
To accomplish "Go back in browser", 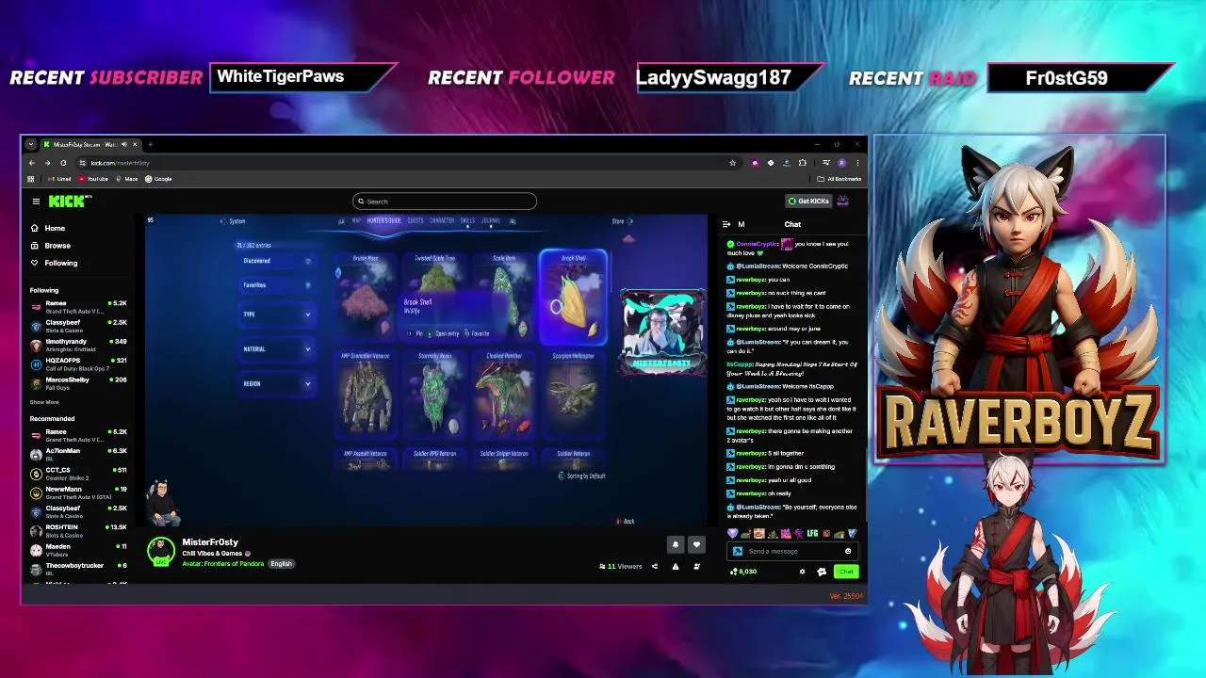I will pos(32,163).
